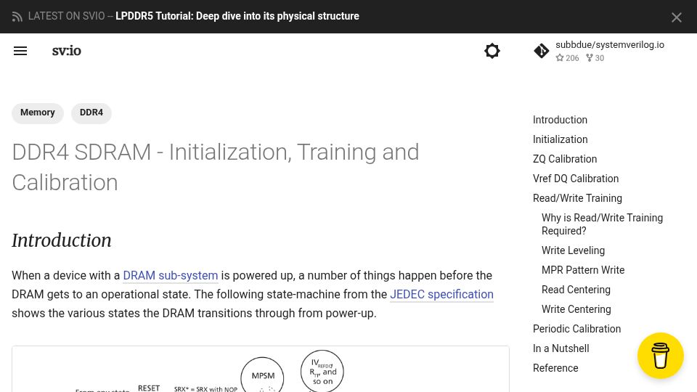Viewport: 697px width, 392px height.
Task: Open the git repository diamond icon
Action: [541, 51]
